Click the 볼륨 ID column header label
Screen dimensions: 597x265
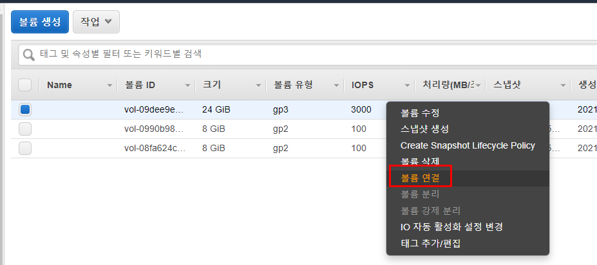point(140,86)
